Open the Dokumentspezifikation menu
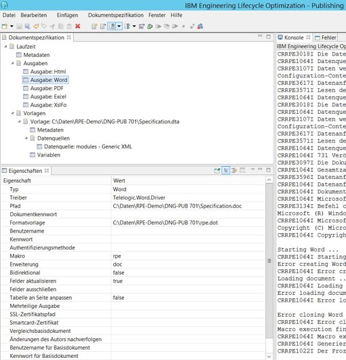This screenshot has width=346, height=360. [x=116, y=15]
